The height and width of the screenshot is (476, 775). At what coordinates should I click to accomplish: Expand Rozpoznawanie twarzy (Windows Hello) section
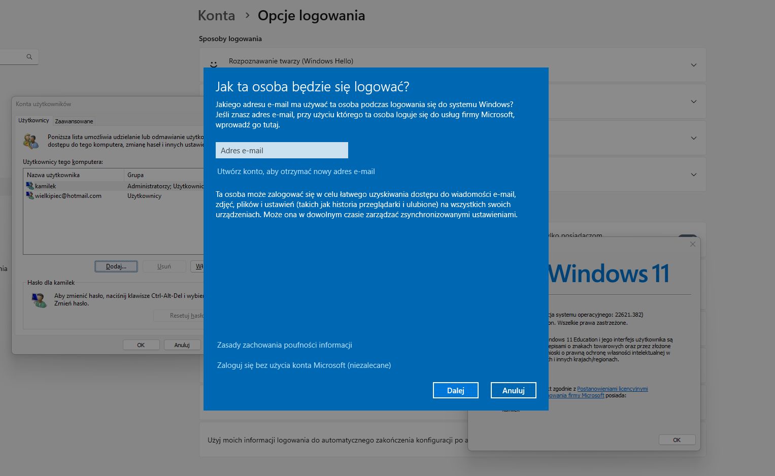694,65
